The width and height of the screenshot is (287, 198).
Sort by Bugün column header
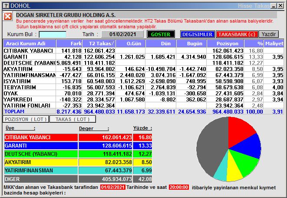tap(191, 44)
